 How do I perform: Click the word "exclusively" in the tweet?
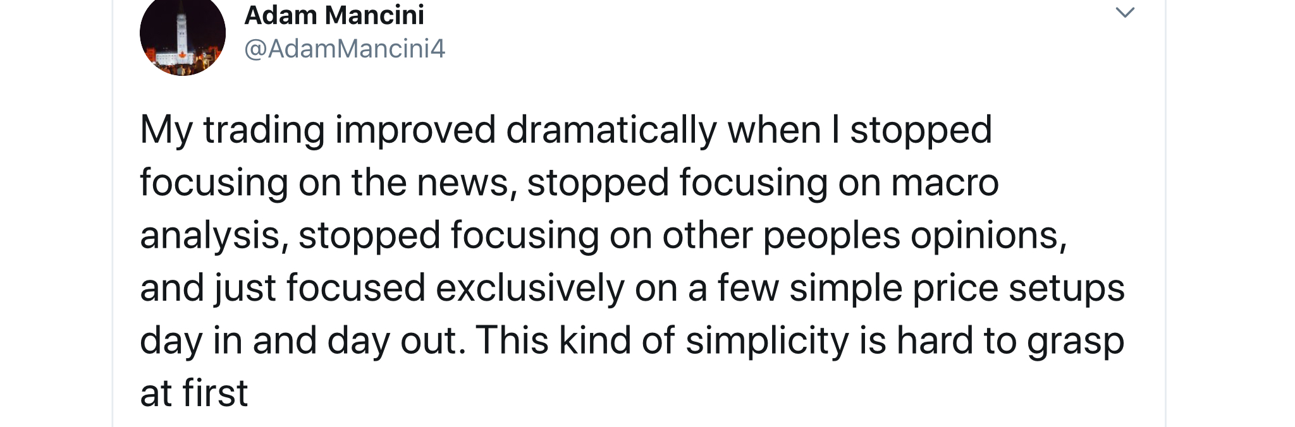[530, 288]
